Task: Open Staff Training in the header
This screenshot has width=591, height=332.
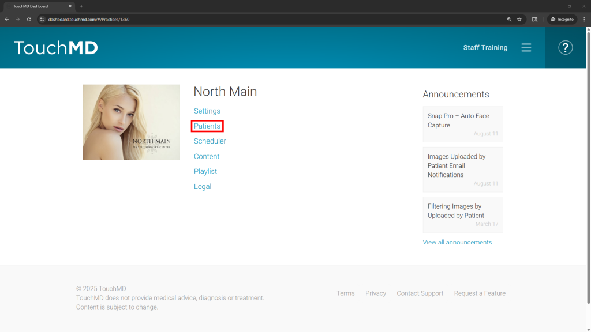Action: click(x=485, y=48)
